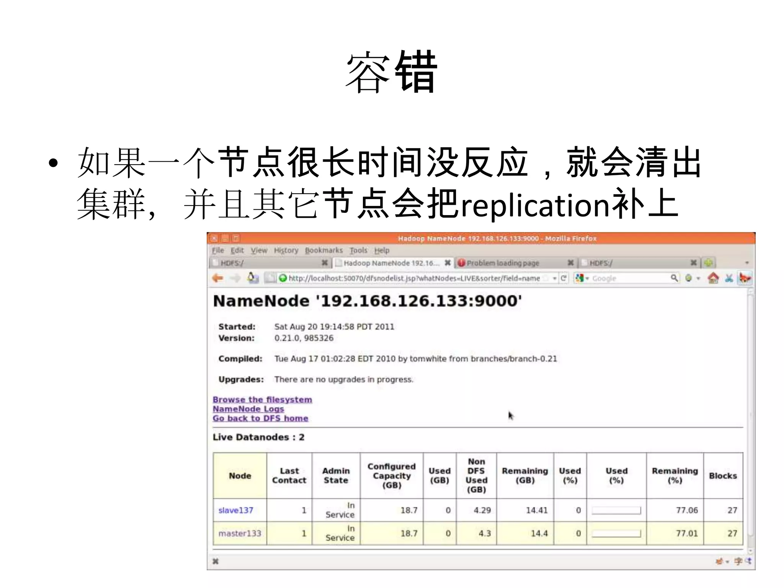This screenshot has width=784, height=588.
Task: Switch to the first HDFS:/ tab
Action: pos(269,263)
